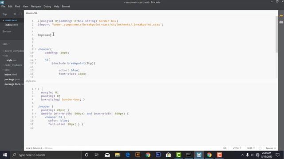284x159 pixels.
Task: Open UTF-8 encoding dropdown
Action: [237, 148]
